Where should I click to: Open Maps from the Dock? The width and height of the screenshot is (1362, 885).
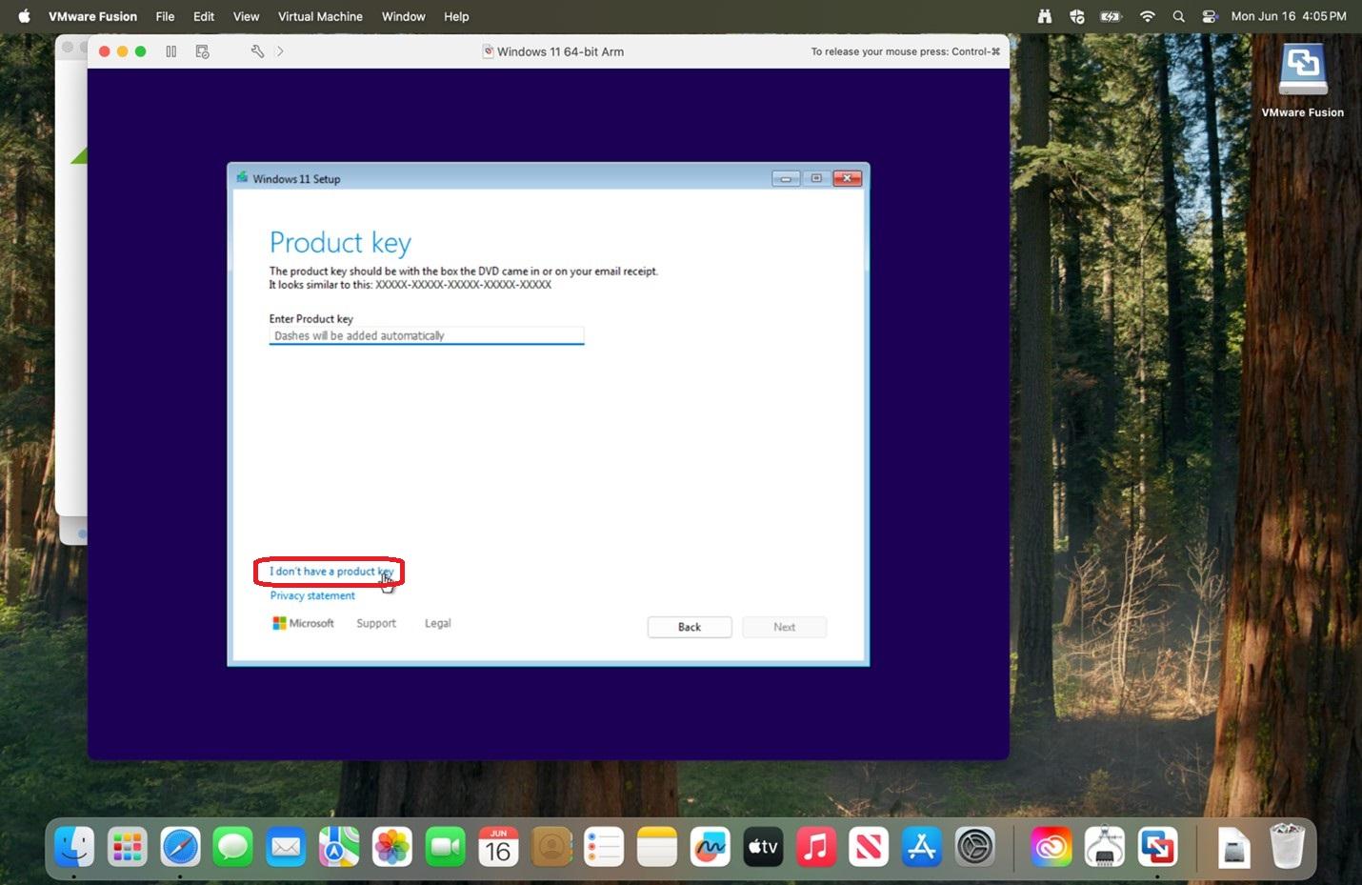339,846
